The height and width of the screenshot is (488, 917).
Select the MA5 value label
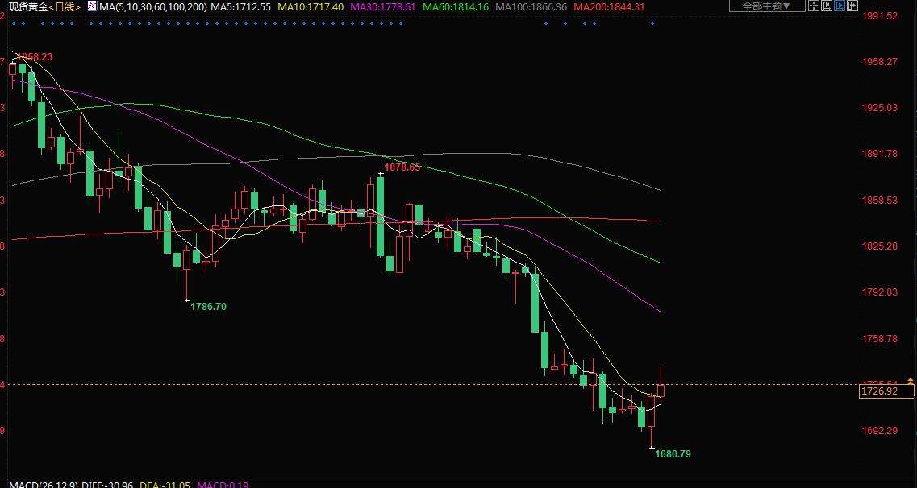tap(240, 6)
